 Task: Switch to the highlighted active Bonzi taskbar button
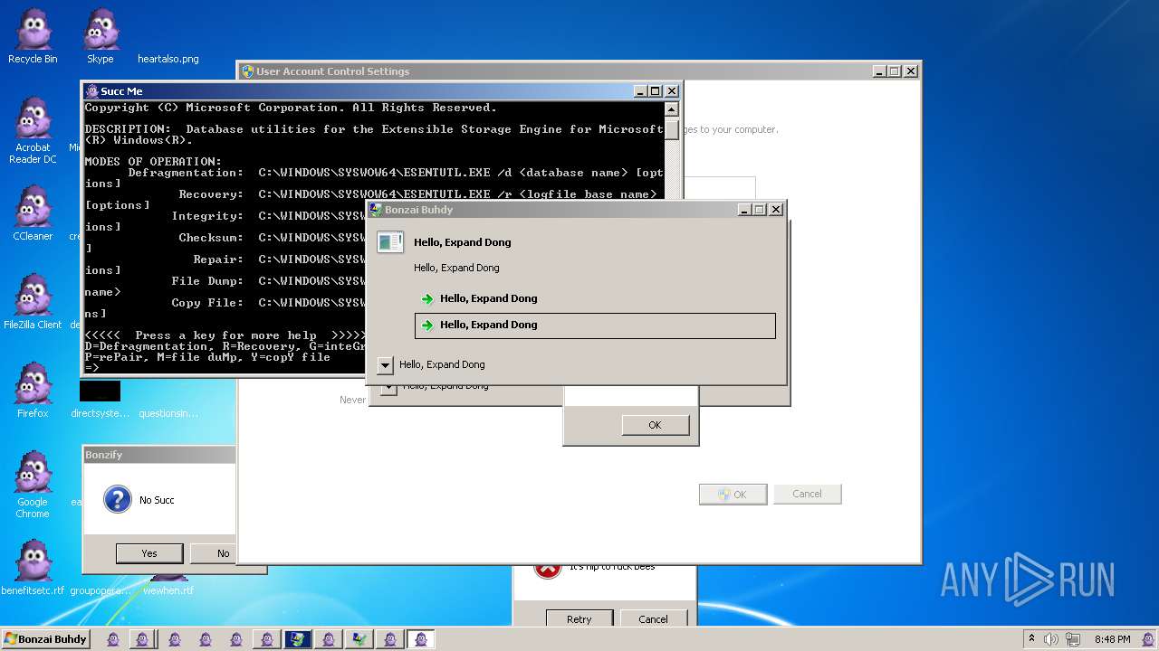(420, 639)
